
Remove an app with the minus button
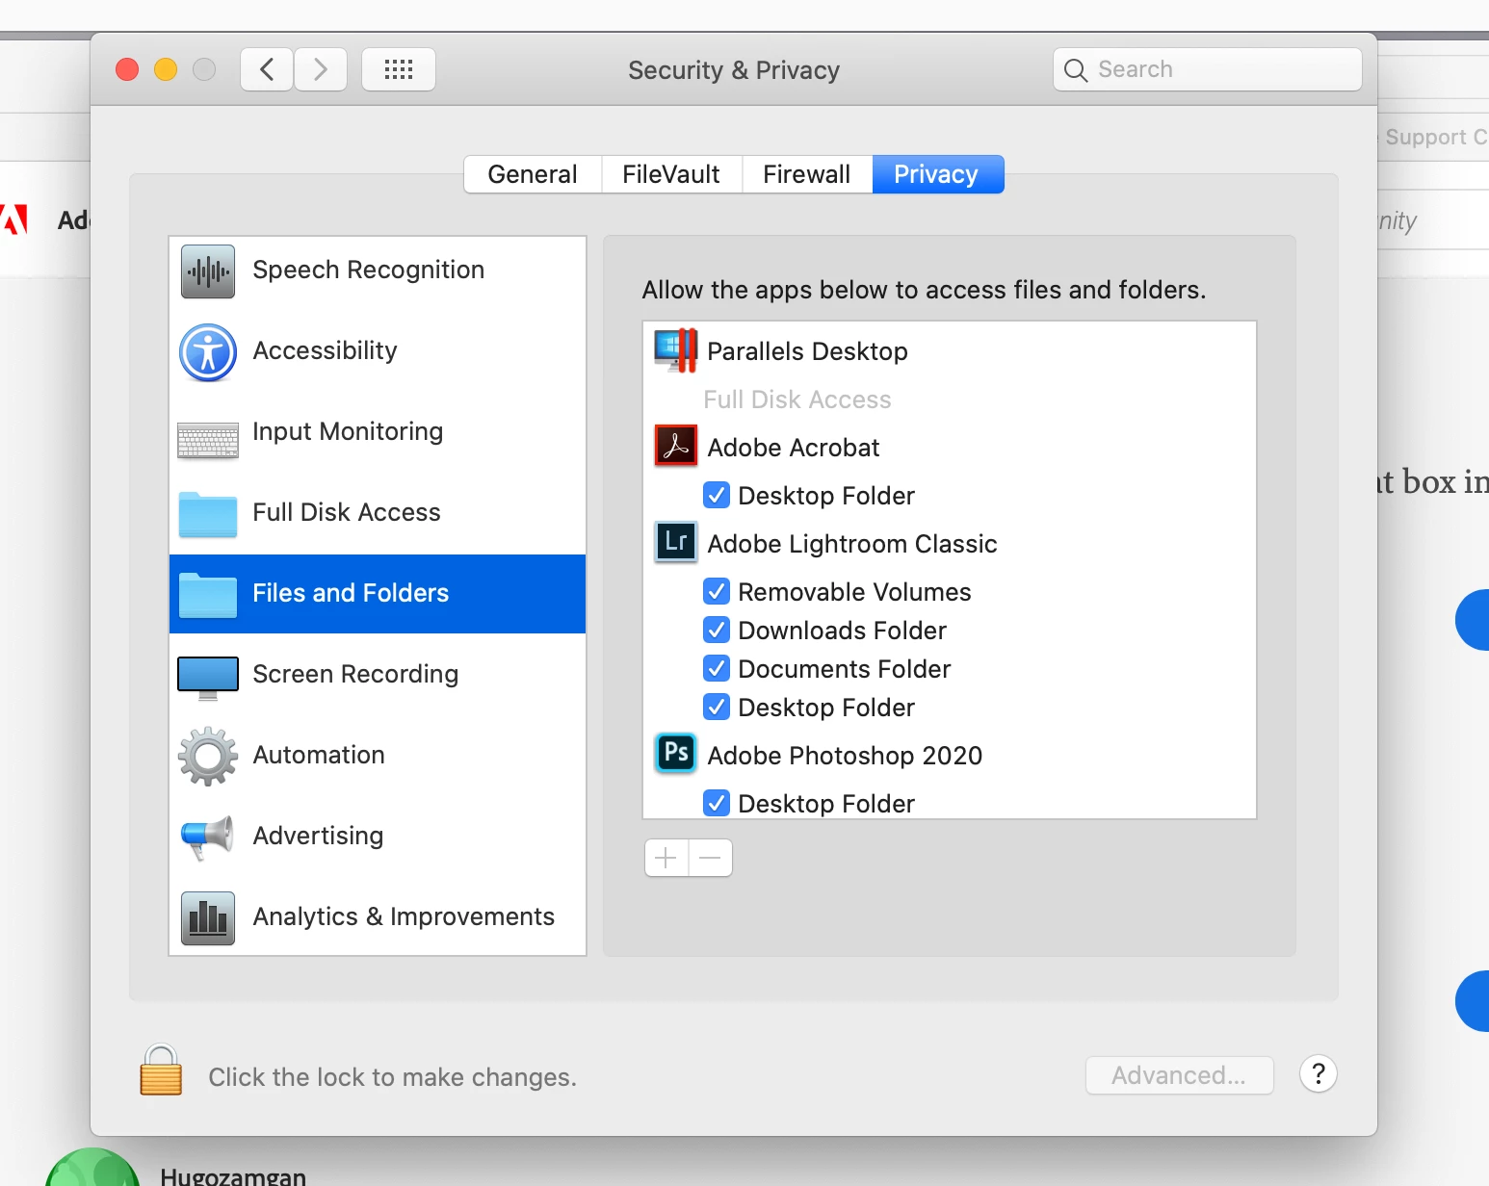[x=711, y=858]
